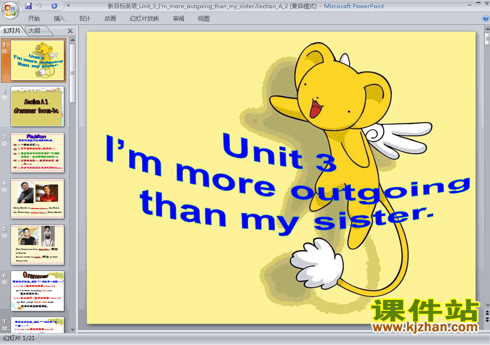Click animation star icon under slide 3 number
The width and height of the screenshot is (490, 345).
point(4,144)
